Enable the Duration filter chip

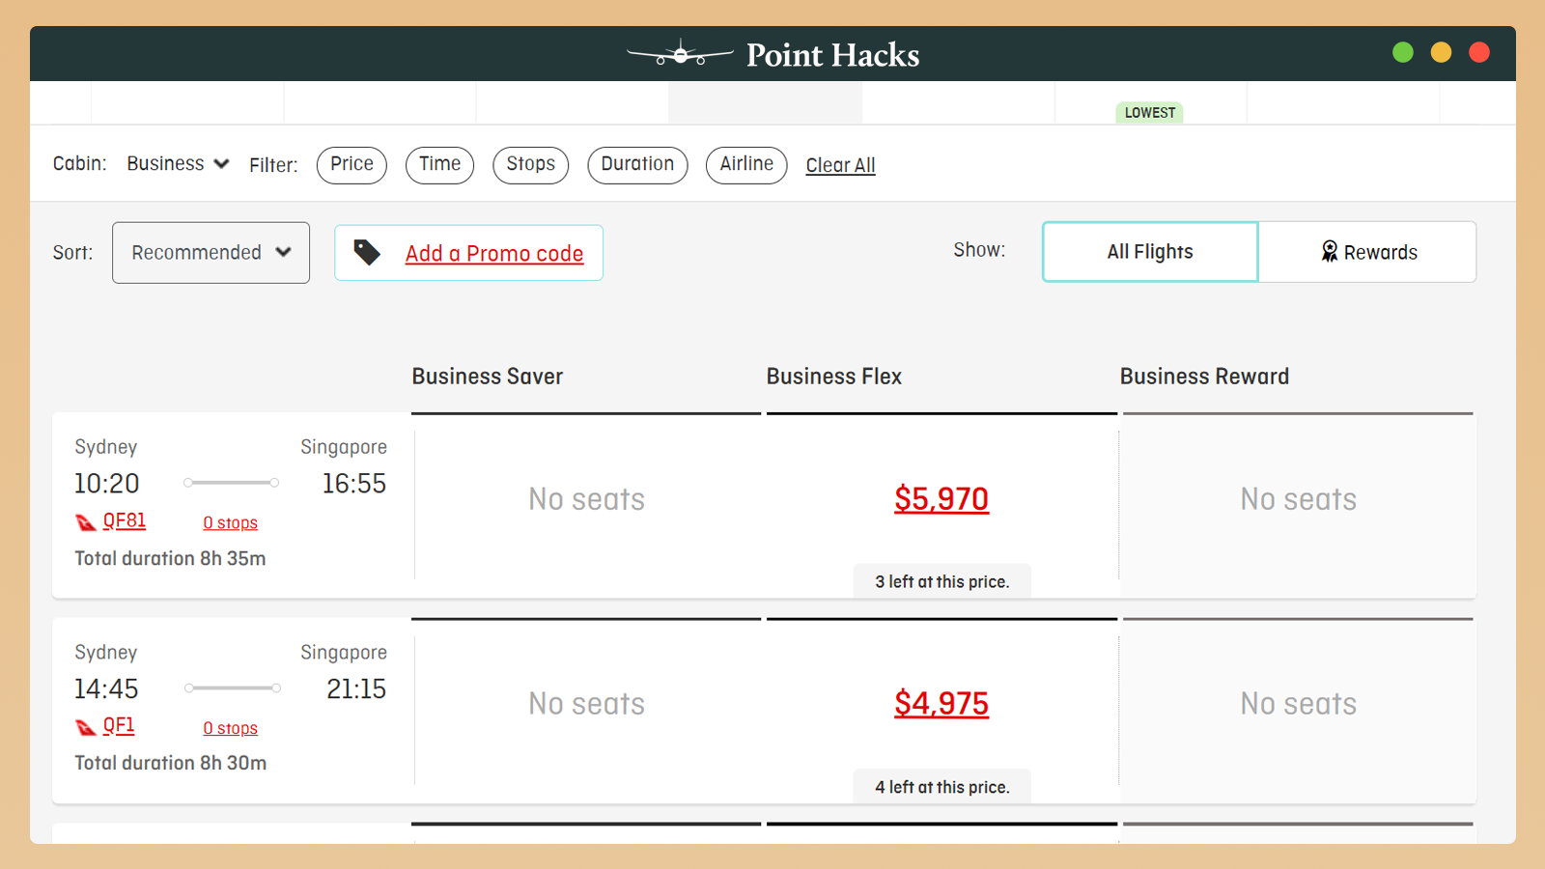[x=637, y=164]
